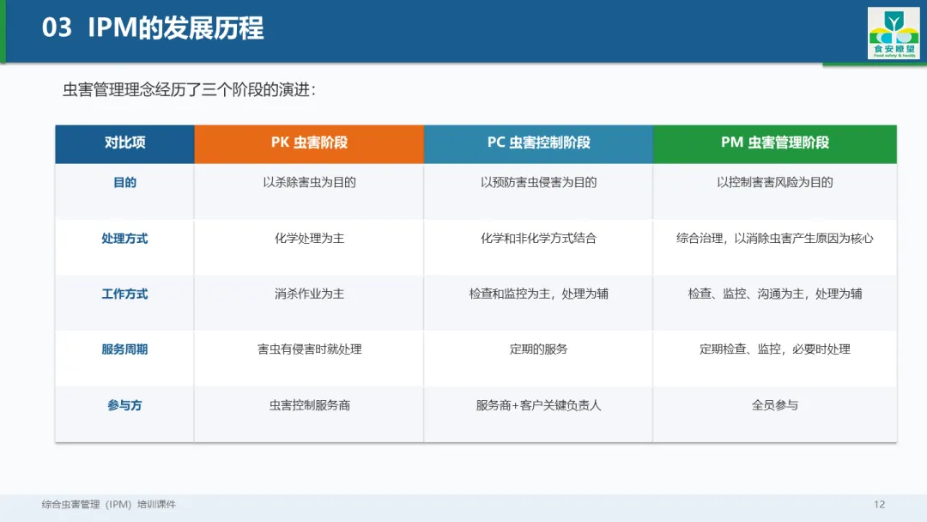Image resolution: width=927 pixels, height=522 pixels.
Task: Click the 'PC 虫害控制阶段' blue header
Action: pos(538,143)
